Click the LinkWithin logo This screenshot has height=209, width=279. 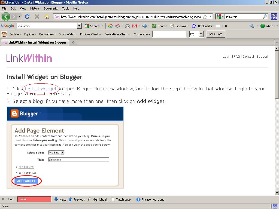(29, 58)
